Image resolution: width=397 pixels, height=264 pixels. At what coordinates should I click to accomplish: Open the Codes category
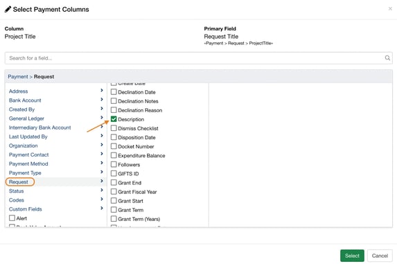click(x=17, y=200)
